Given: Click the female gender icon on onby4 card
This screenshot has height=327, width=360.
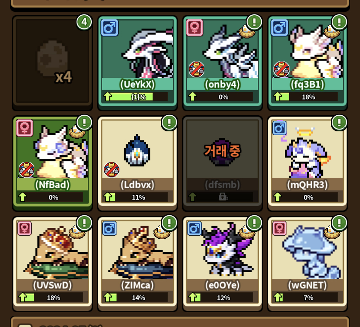Looking at the screenshot, I should click(194, 28).
